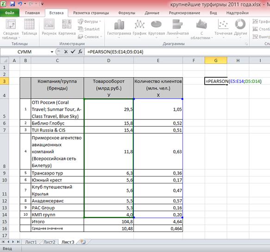Screen dimensions: 270x252
Task: Click the Select All corner button
Action: (5, 61)
